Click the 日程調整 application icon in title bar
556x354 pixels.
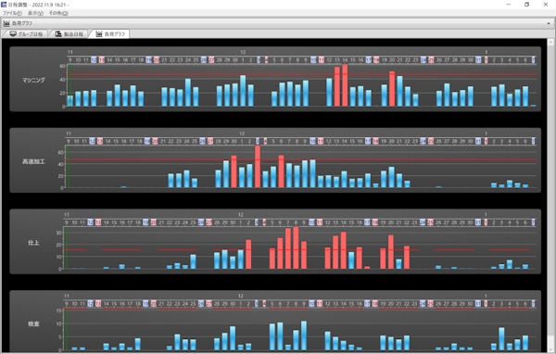4,5
